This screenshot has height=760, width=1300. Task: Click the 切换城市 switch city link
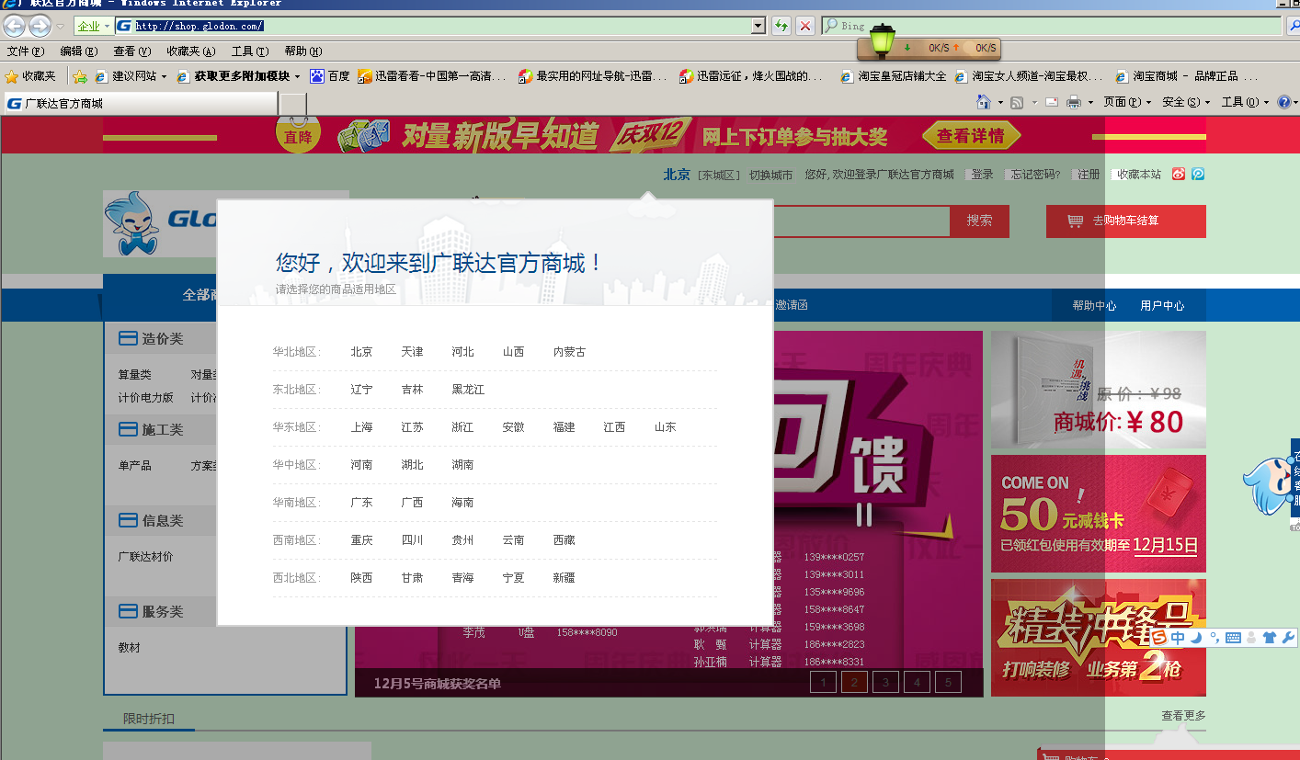pos(770,175)
